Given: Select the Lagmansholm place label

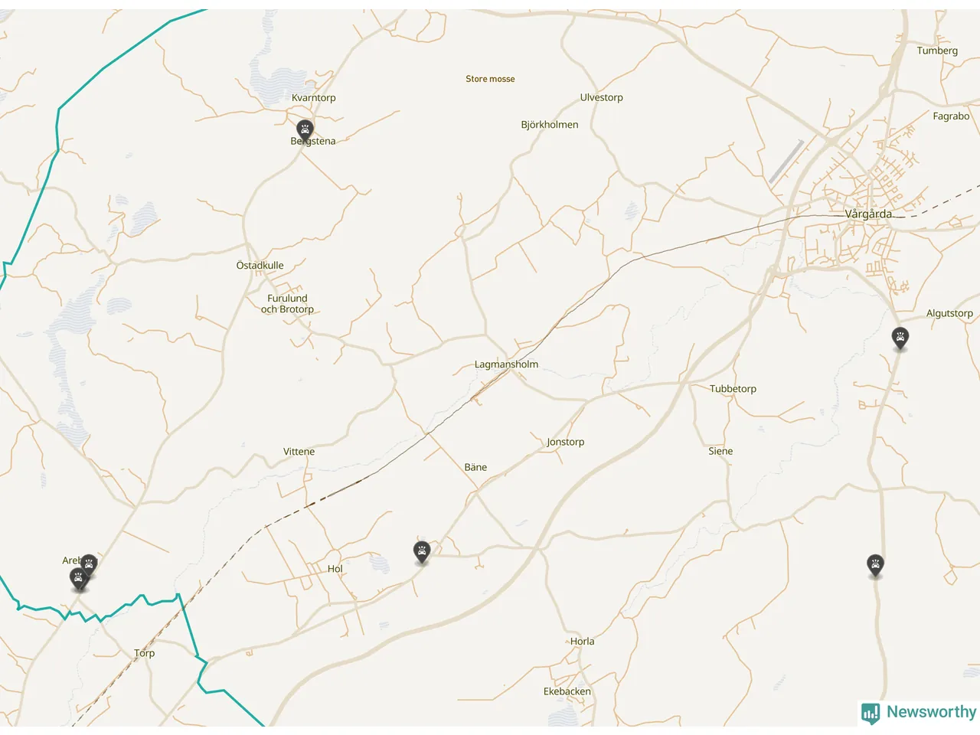Looking at the screenshot, I should [506, 364].
